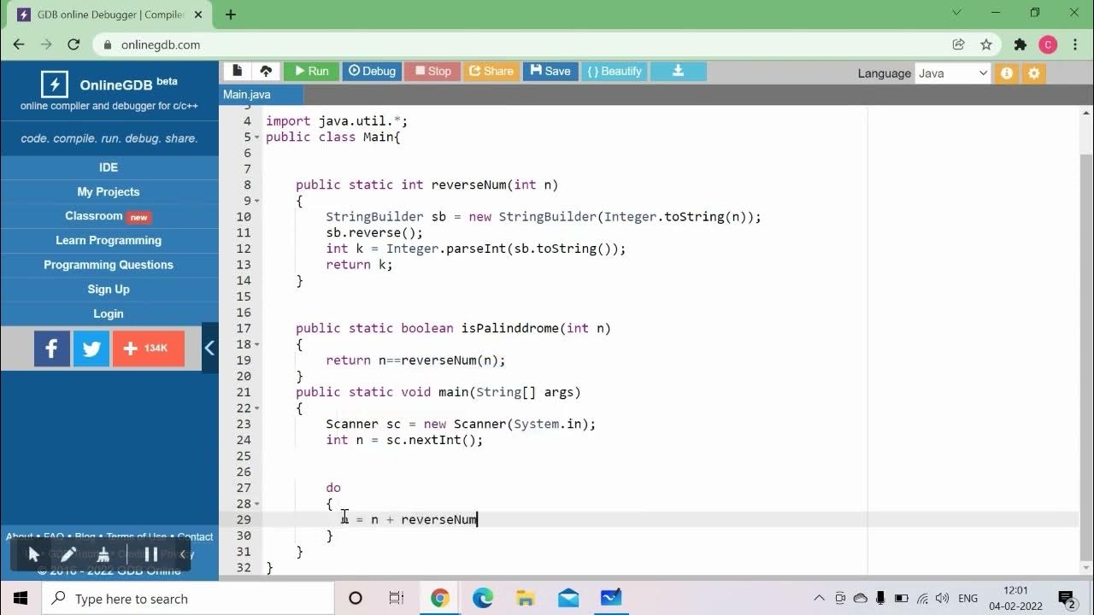Beautify the source code

615,71
